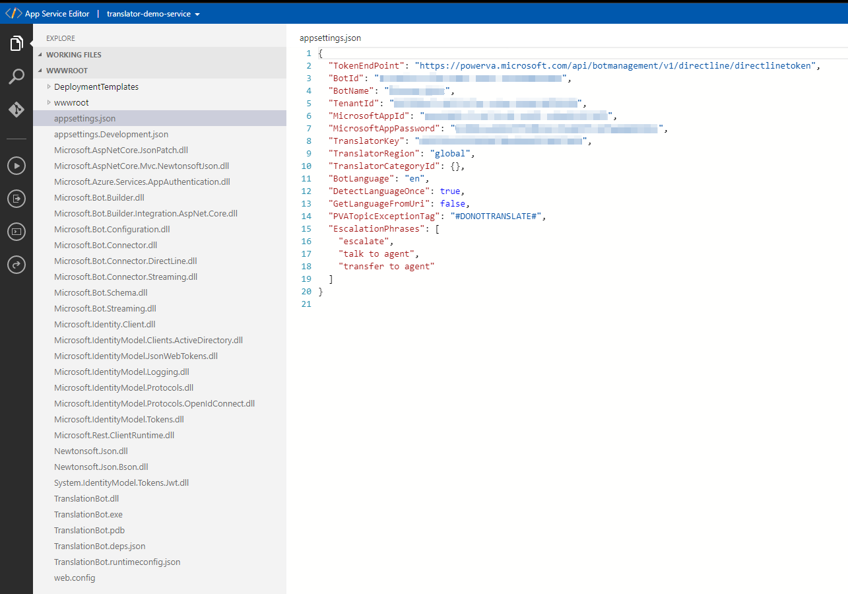The image size is (848, 594).
Task: Open the Explore files icon in sidebar
Action: click(x=16, y=44)
